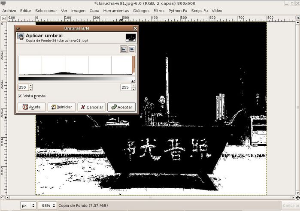Select logarithmic histogram view icon
This screenshot has width=300, height=211.
coord(132,49)
